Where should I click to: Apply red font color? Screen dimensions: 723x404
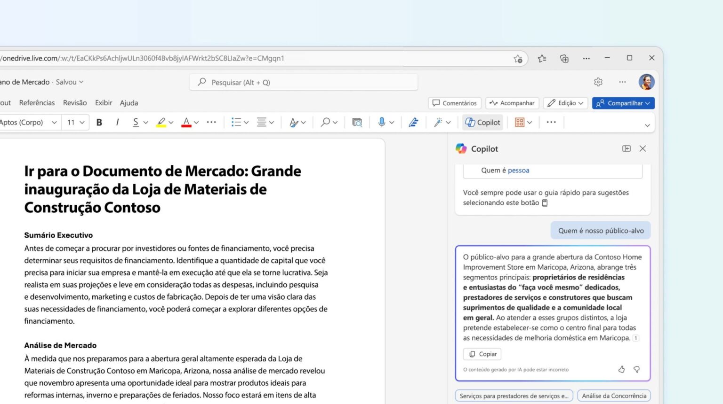click(186, 122)
